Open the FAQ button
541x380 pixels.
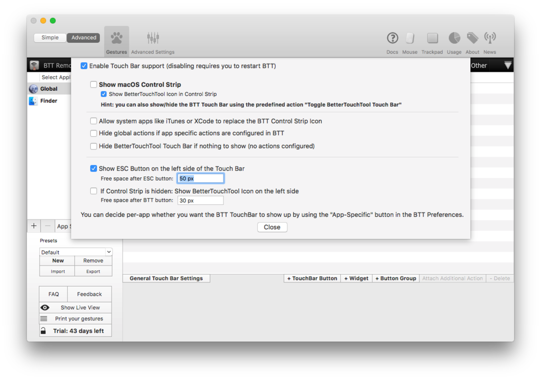click(53, 294)
